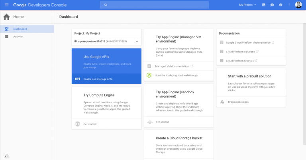The height and width of the screenshot is (160, 306).
Task: Expand the project ID chevron
Action: (x=137, y=41)
